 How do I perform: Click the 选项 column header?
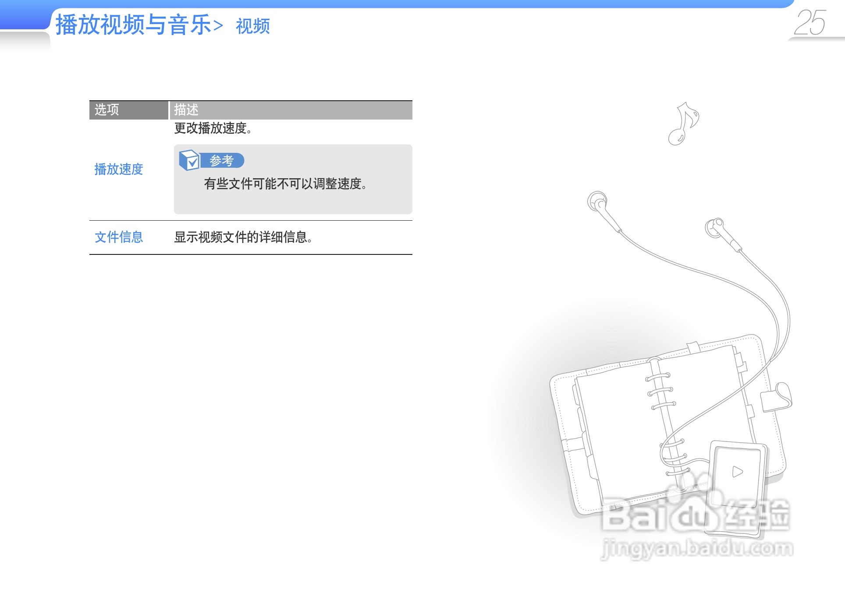107,109
